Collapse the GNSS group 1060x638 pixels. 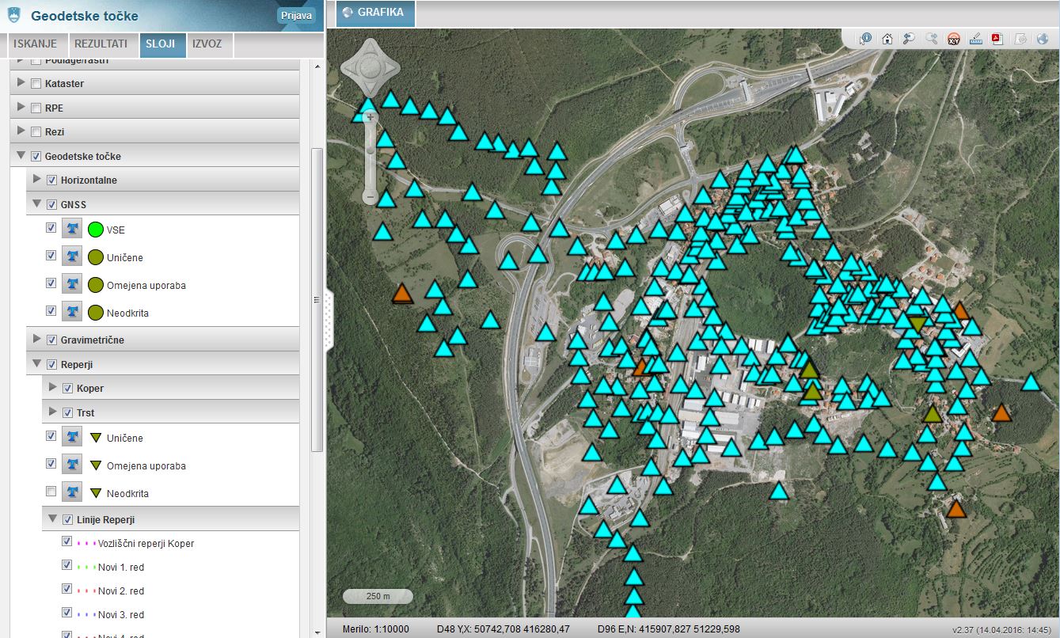click(37, 204)
